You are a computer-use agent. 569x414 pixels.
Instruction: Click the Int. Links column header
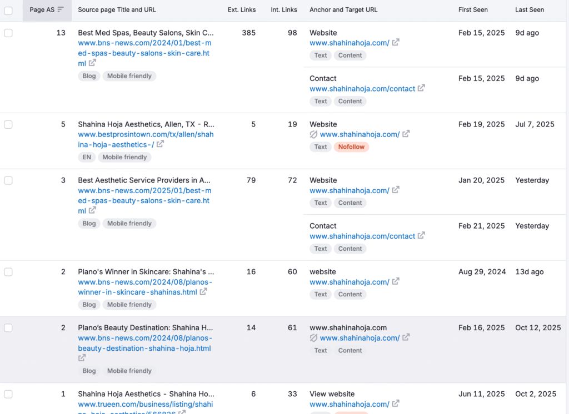(x=284, y=10)
